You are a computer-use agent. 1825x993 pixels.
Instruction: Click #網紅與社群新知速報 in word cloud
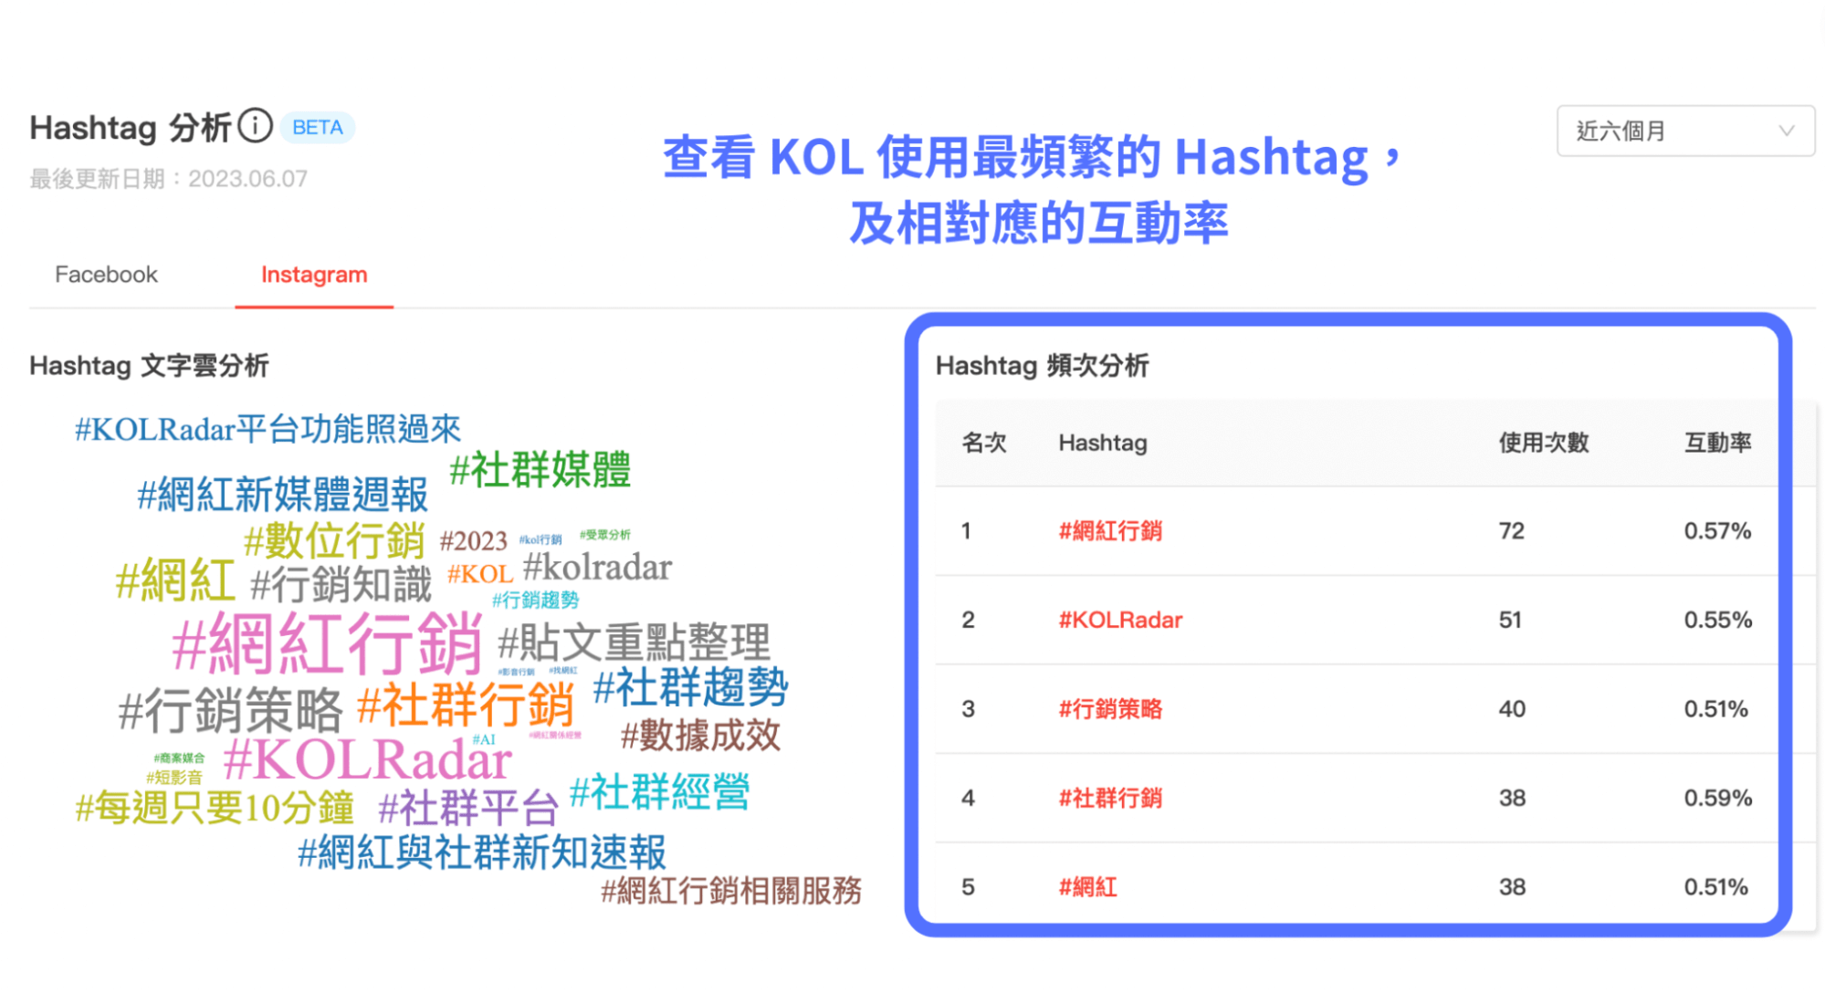(x=482, y=853)
